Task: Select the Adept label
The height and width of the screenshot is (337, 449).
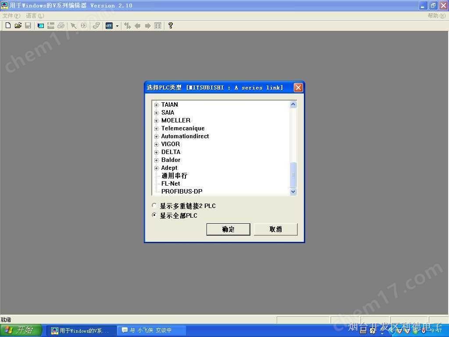Action: pos(169,168)
